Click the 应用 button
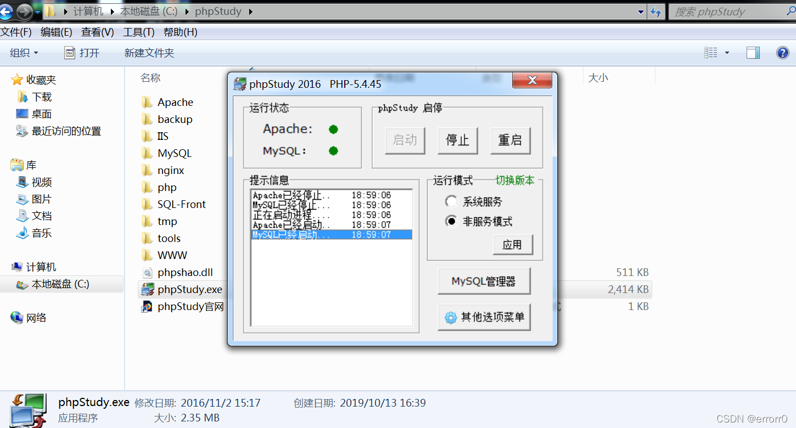 513,245
